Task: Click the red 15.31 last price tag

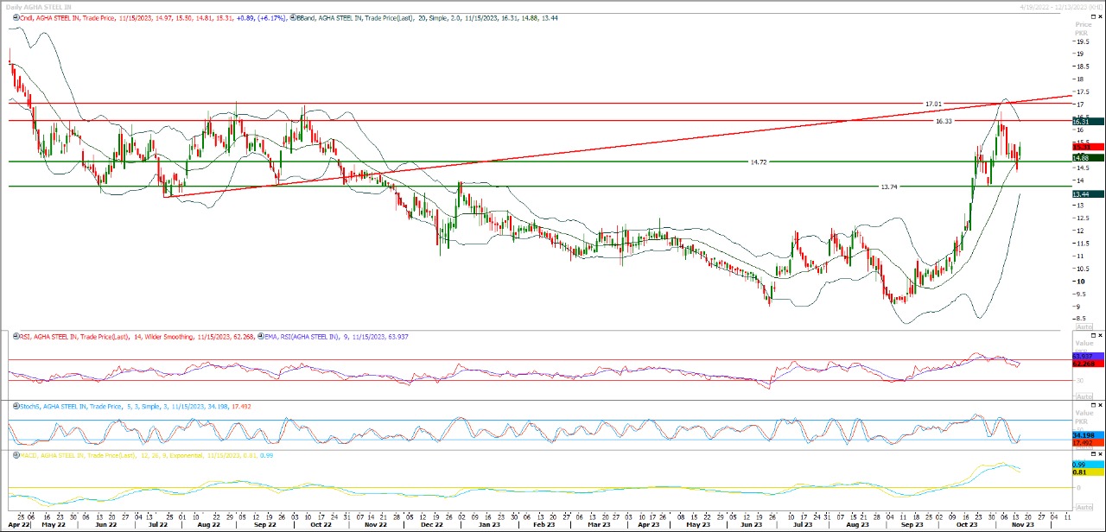Action: (1083, 147)
